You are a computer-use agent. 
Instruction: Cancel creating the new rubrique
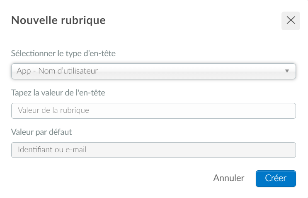[x=229, y=178]
